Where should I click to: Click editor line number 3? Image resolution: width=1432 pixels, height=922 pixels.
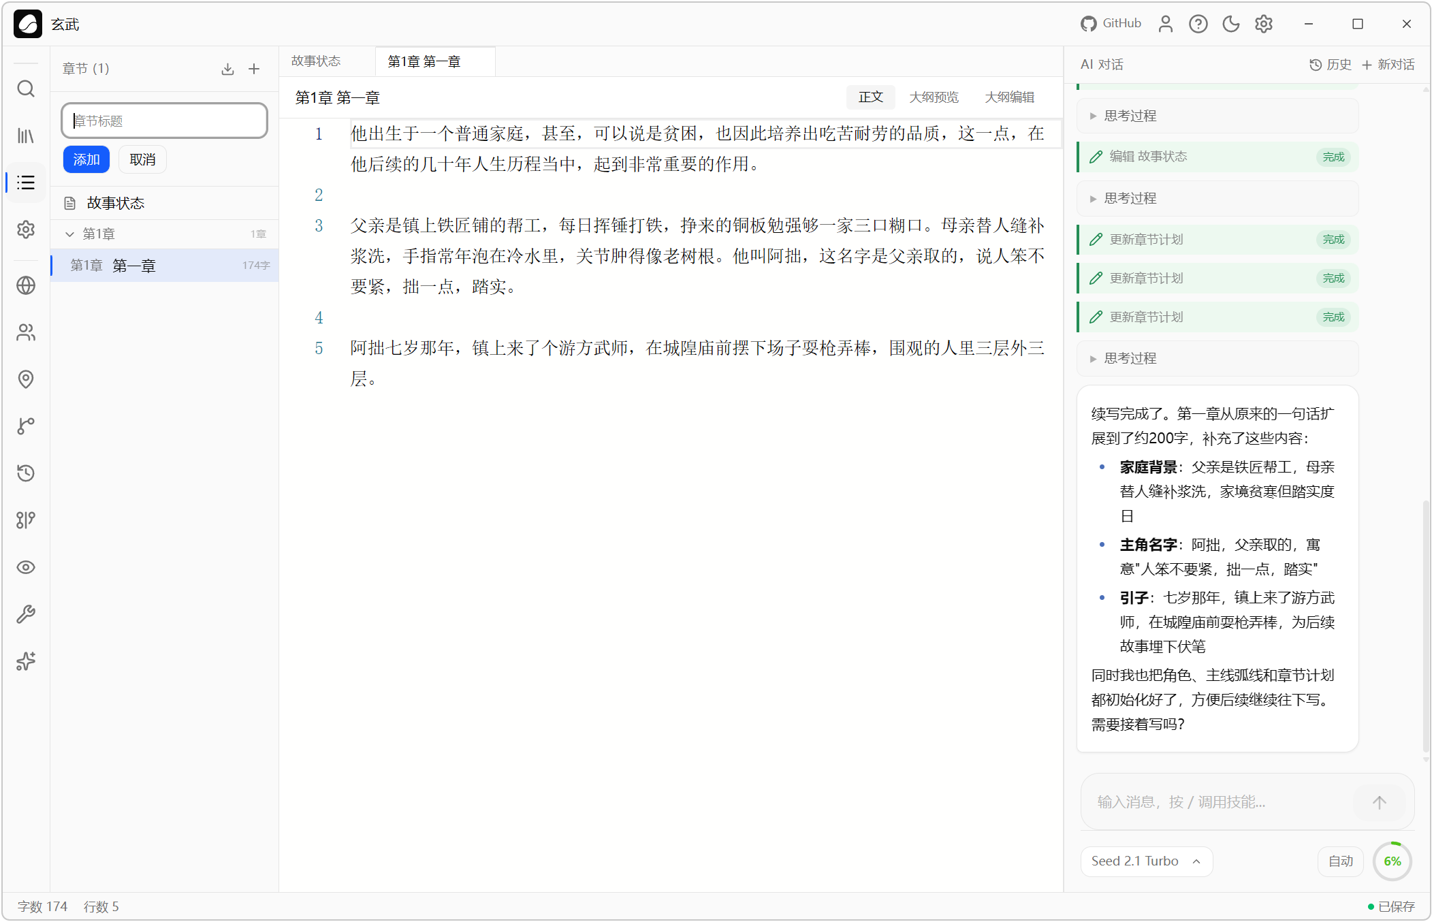click(x=319, y=225)
